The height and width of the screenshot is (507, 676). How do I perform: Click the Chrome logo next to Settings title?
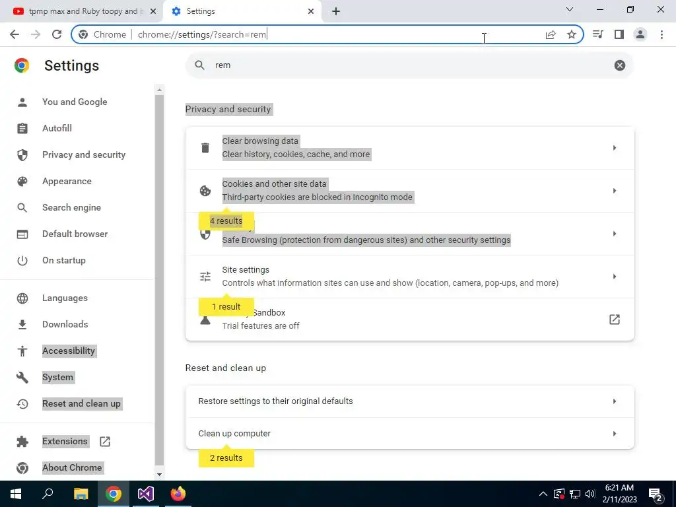click(x=22, y=65)
